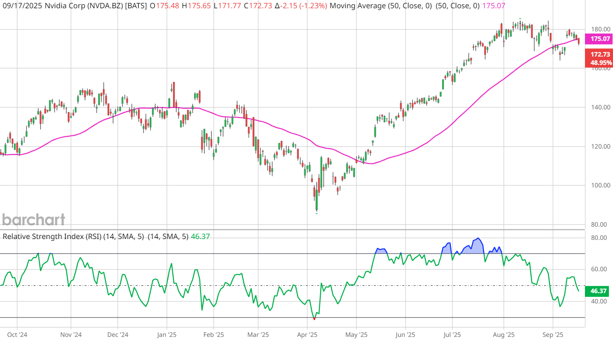Click the Mar '25 date axis label
613x341 pixels.
tap(258, 335)
